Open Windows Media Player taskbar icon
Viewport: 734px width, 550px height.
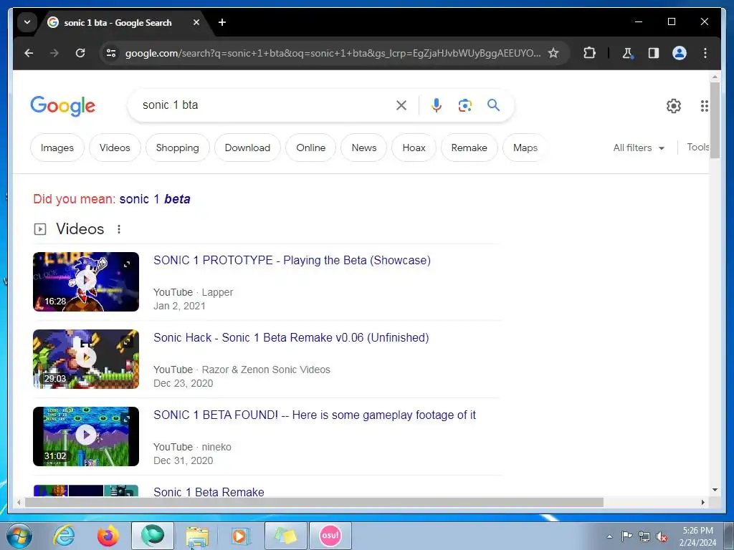pyautogui.click(x=242, y=536)
